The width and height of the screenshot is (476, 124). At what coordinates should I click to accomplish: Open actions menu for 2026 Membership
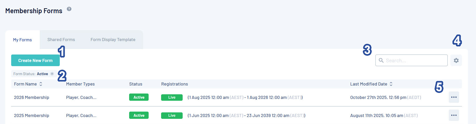click(x=454, y=97)
